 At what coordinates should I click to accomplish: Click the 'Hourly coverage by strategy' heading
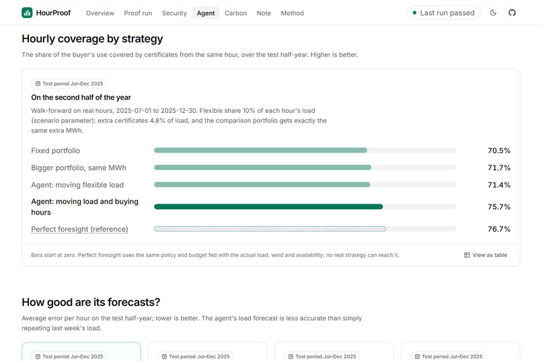pyautogui.click(x=92, y=39)
